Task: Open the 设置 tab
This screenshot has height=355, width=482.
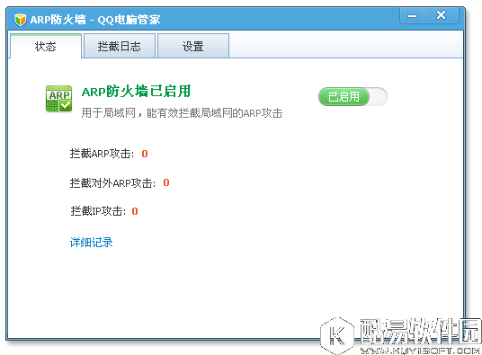Action: tap(193, 47)
